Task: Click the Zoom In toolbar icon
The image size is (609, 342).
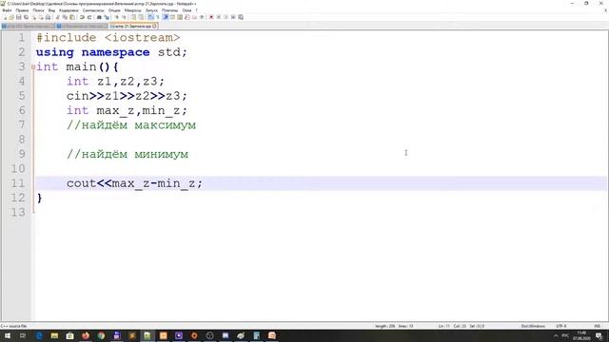Action: pyautogui.click(x=116, y=17)
